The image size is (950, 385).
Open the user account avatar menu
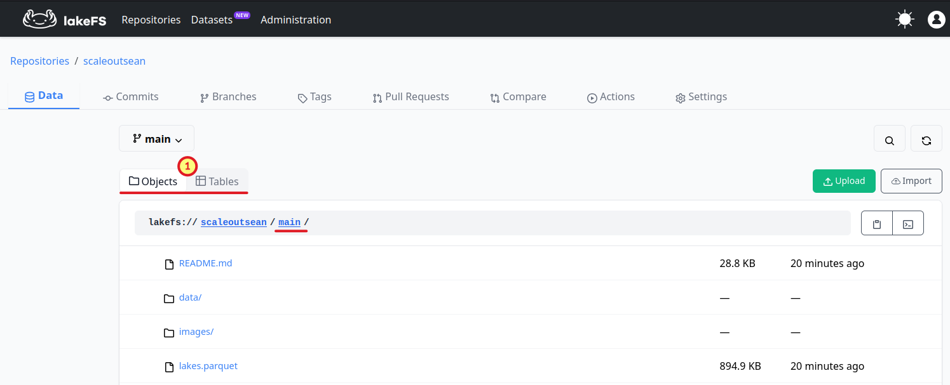click(x=937, y=20)
